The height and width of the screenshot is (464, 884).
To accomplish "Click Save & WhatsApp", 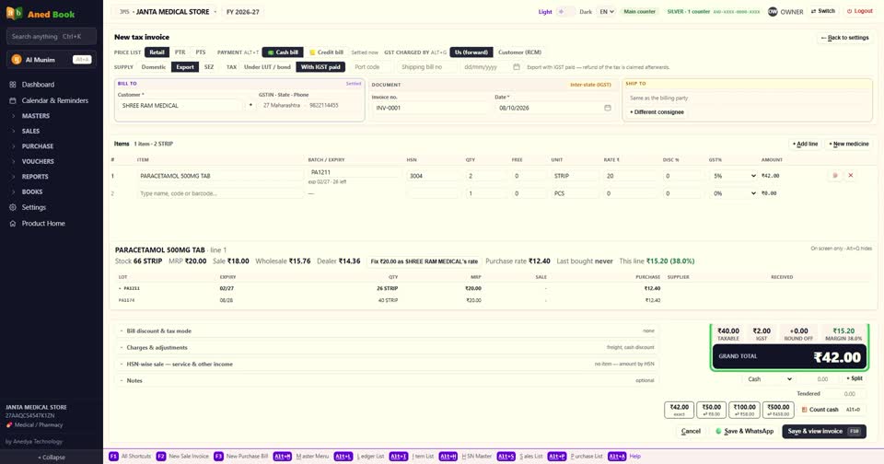I will (x=744, y=431).
